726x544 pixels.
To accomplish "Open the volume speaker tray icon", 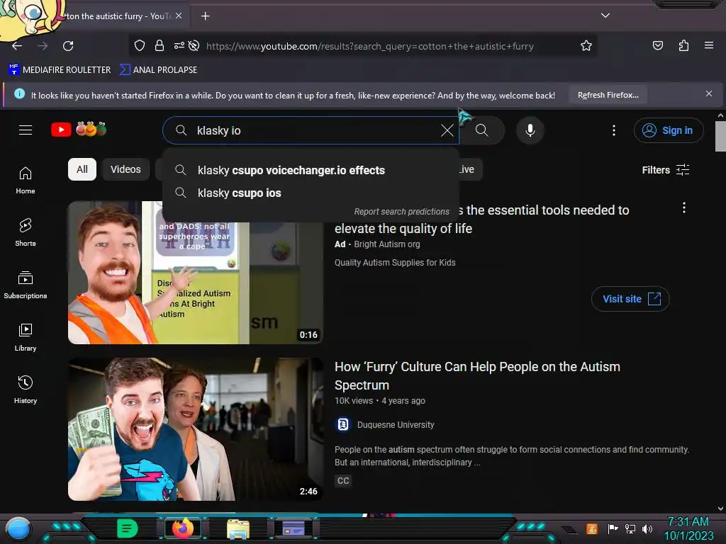I will (x=647, y=528).
